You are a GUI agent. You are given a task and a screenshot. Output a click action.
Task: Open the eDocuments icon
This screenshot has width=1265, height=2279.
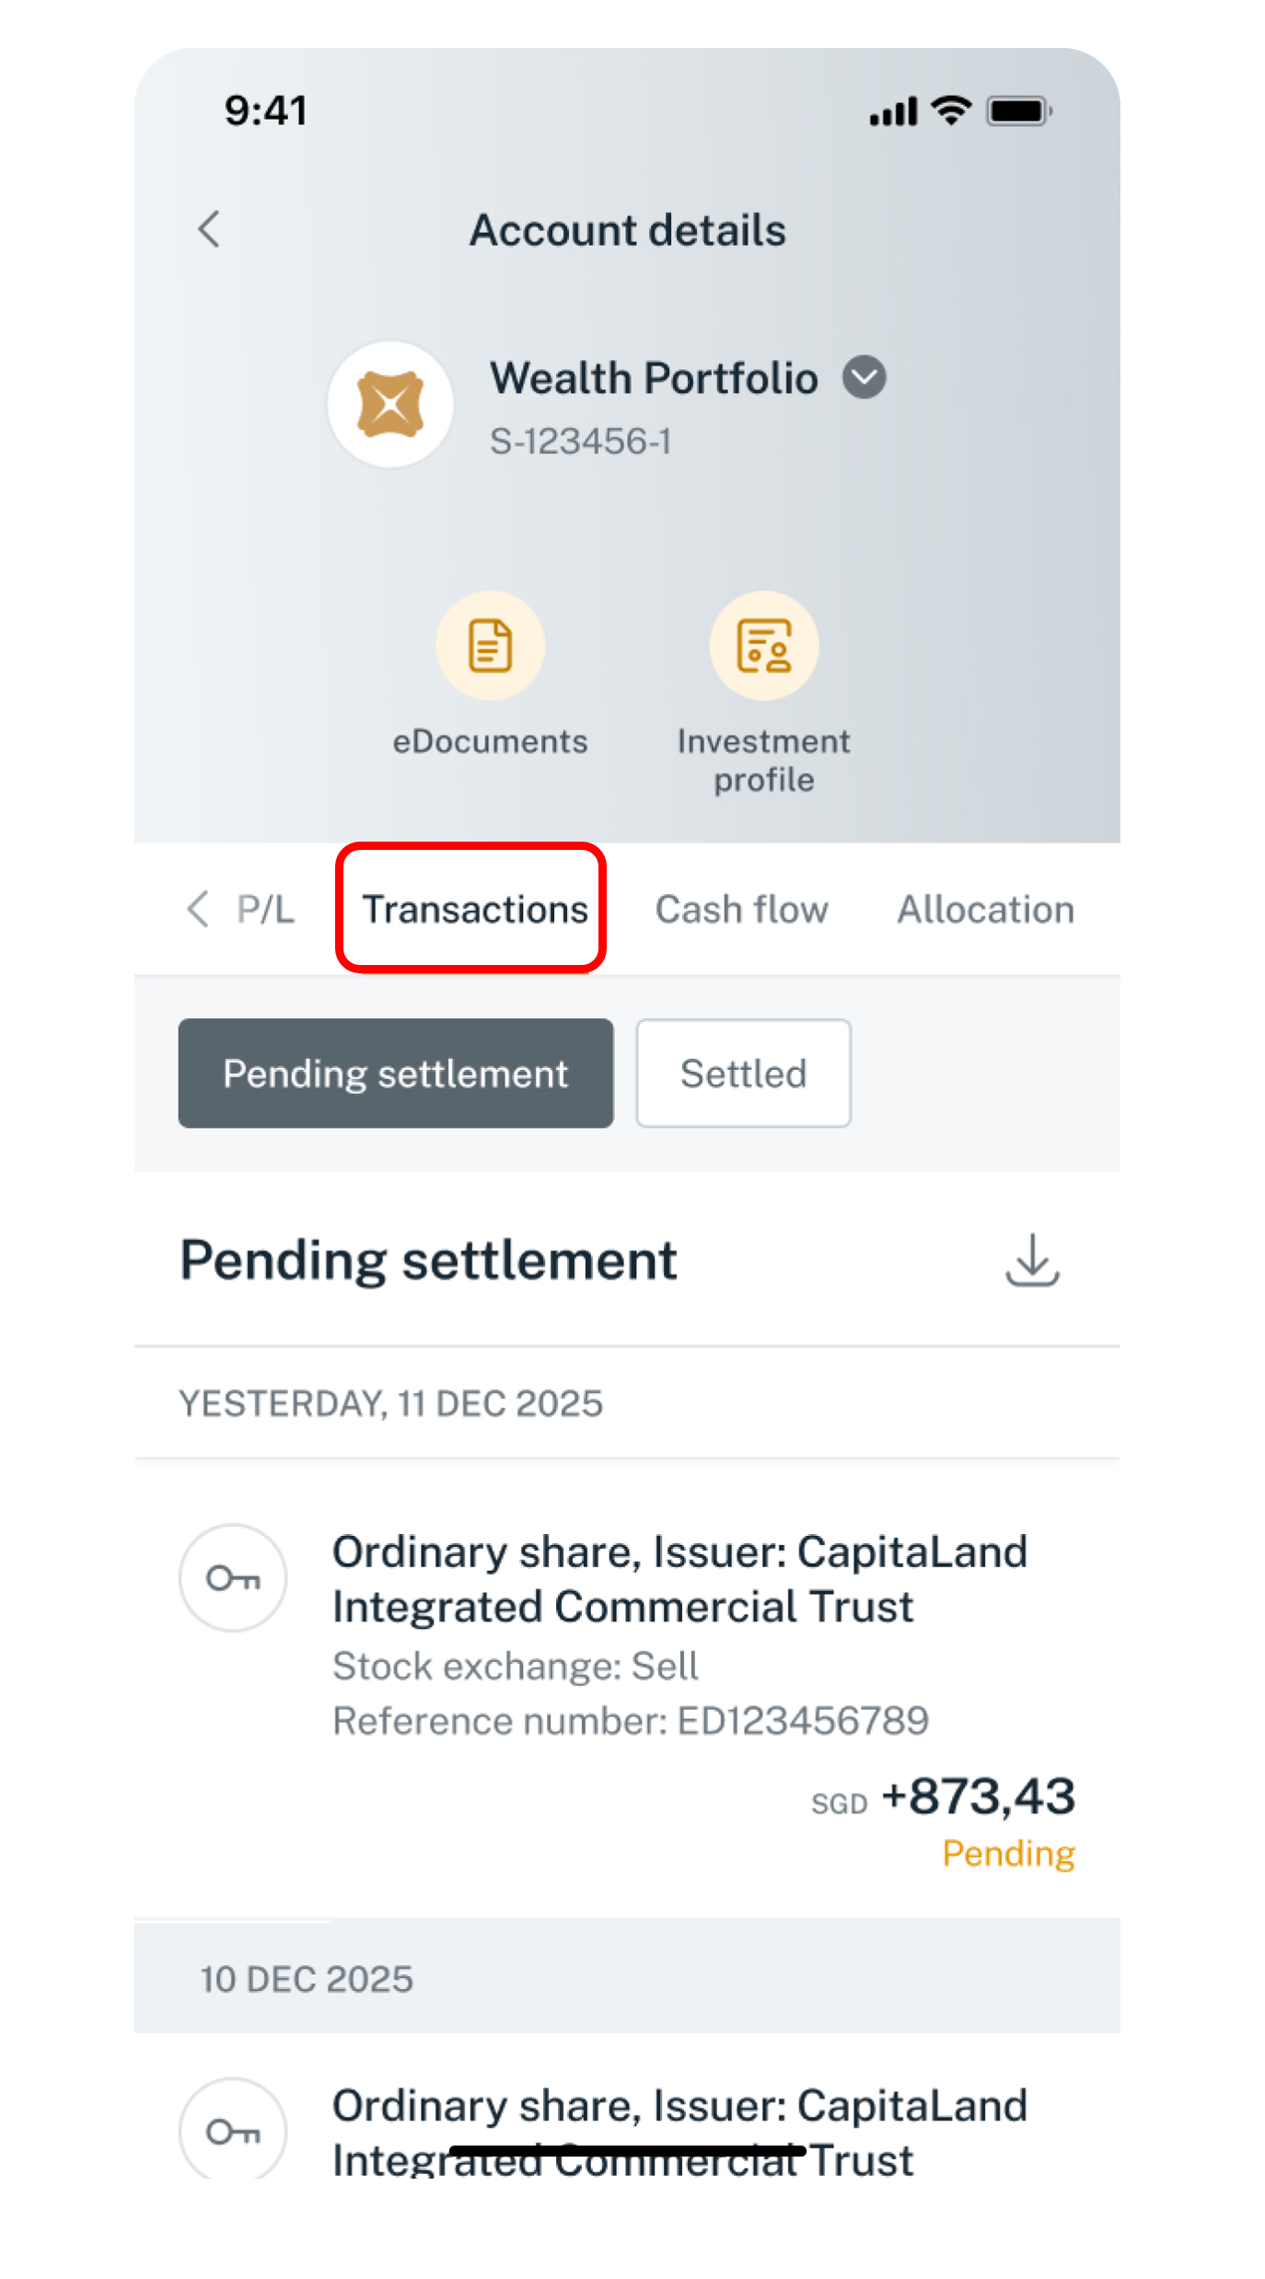coord(490,645)
